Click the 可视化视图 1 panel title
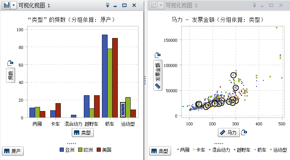The image size is (290, 160). [34, 5]
